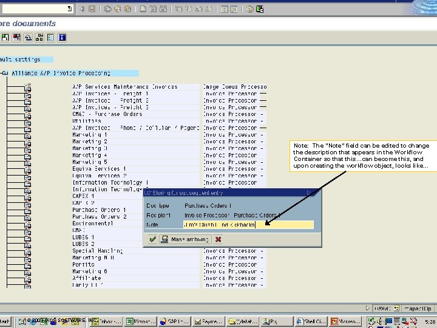
Task: Click the Customize local layout monitor icon
Action: tap(260, 9)
